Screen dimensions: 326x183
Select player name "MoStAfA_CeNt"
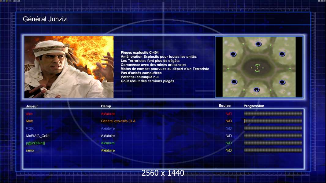[x=38, y=136]
